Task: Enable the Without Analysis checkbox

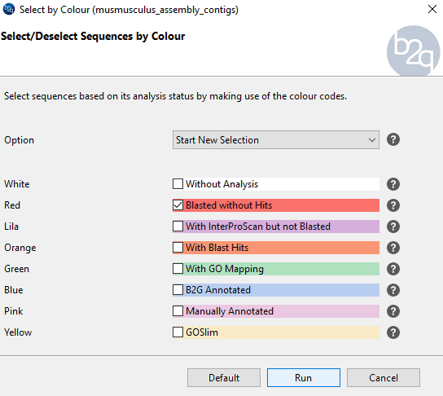Action: (x=178, y=183)
